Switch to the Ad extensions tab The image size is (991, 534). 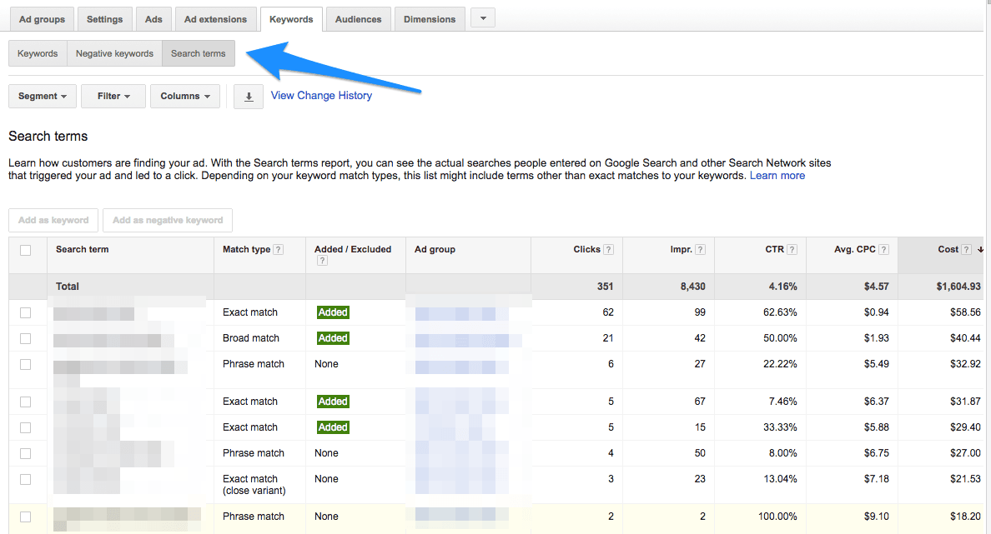[215, 19]
